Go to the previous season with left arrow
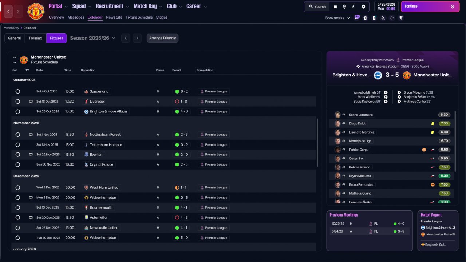The width and height of the screenshot is (466, 262). pos(126,38)
